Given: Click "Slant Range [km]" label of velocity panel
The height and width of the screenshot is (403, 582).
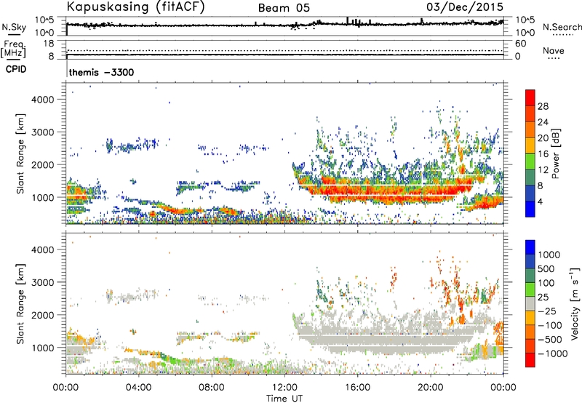Looking at the screenshot, I should tap(20, 304).
